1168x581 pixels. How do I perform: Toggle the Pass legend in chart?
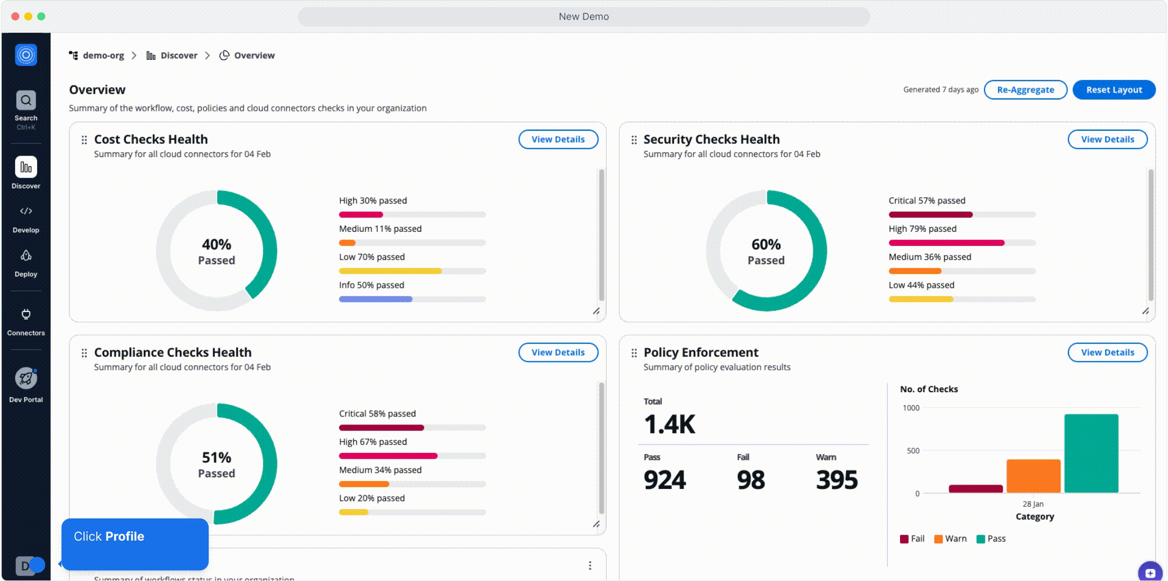[991, 539]
